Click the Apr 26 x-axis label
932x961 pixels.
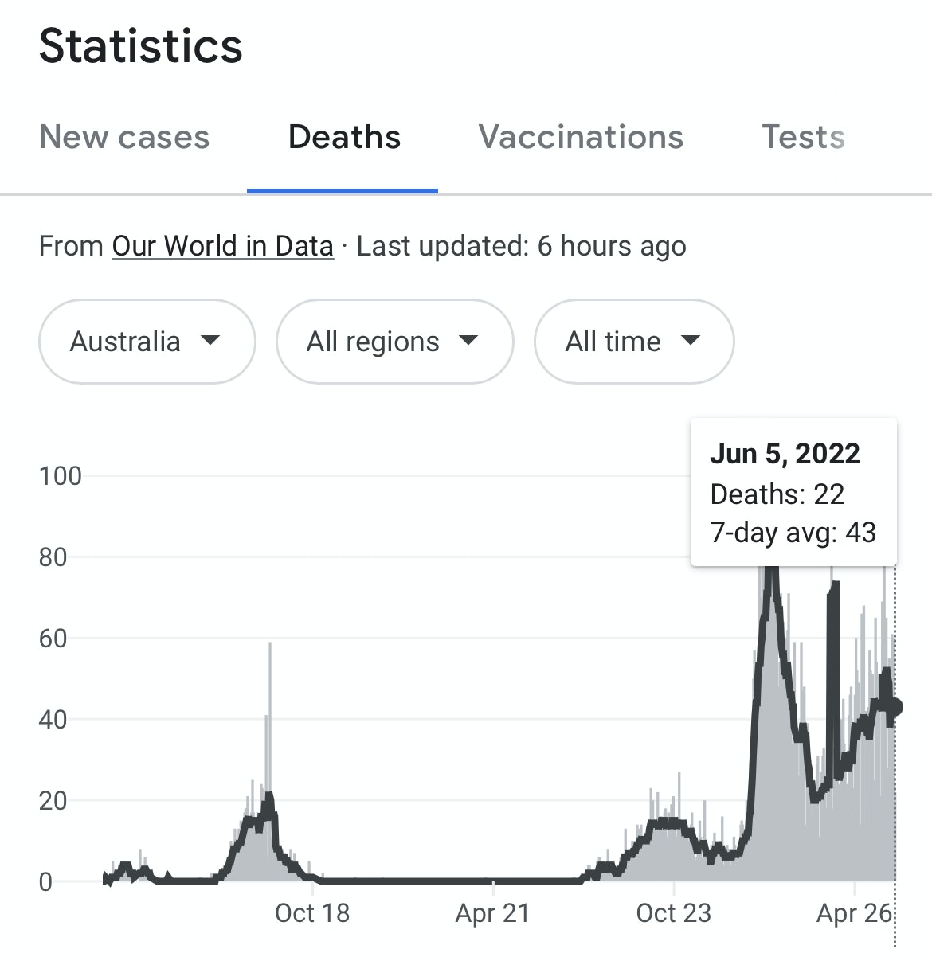point(854,913)
